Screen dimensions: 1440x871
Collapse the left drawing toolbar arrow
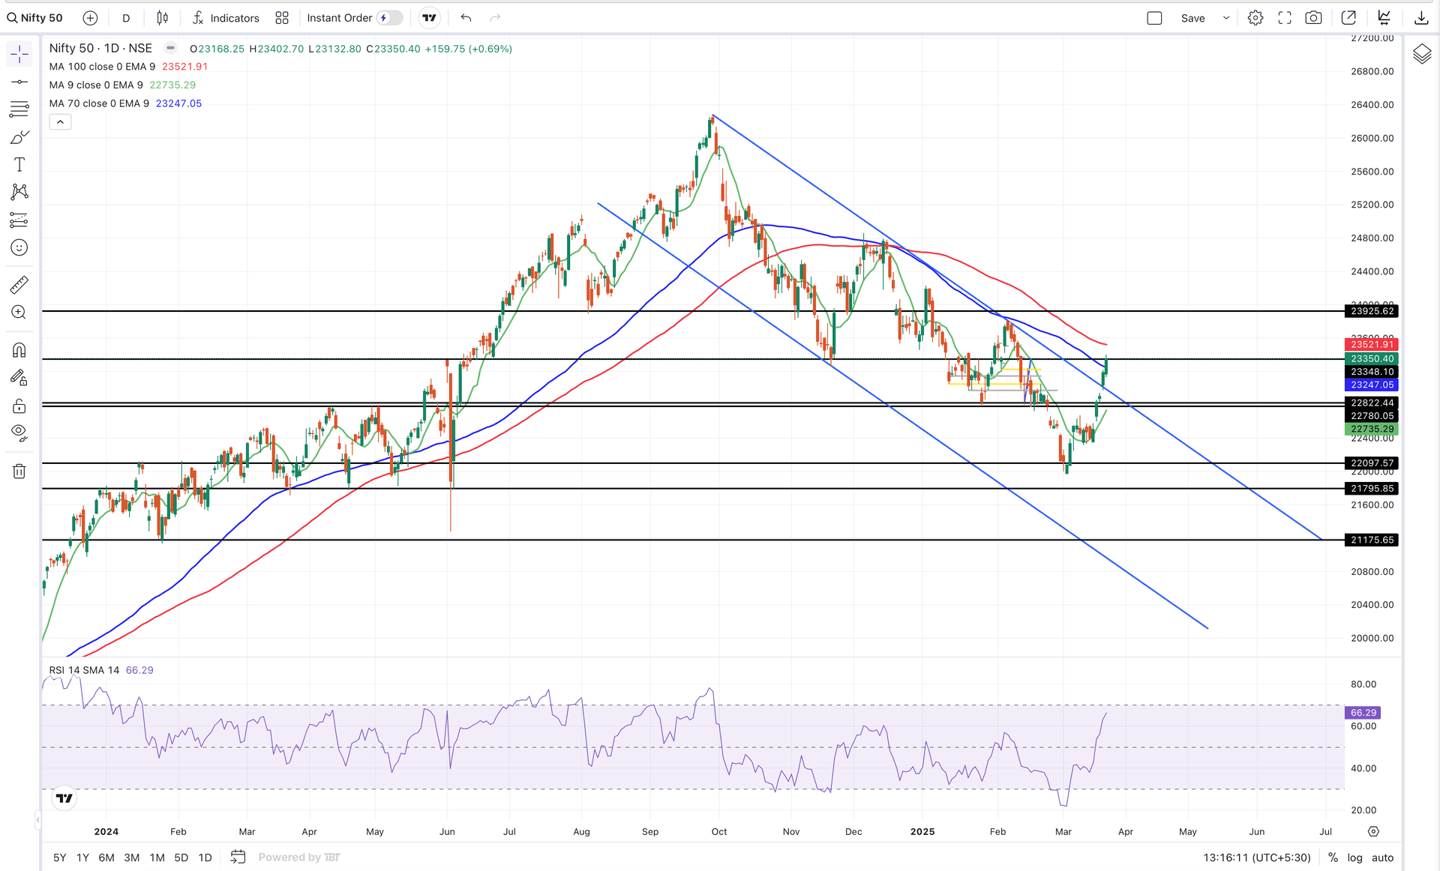click(37, 821)
